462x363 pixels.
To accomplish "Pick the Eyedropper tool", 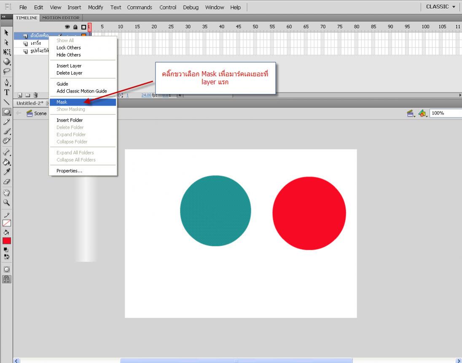I will (x=6, y=172).
